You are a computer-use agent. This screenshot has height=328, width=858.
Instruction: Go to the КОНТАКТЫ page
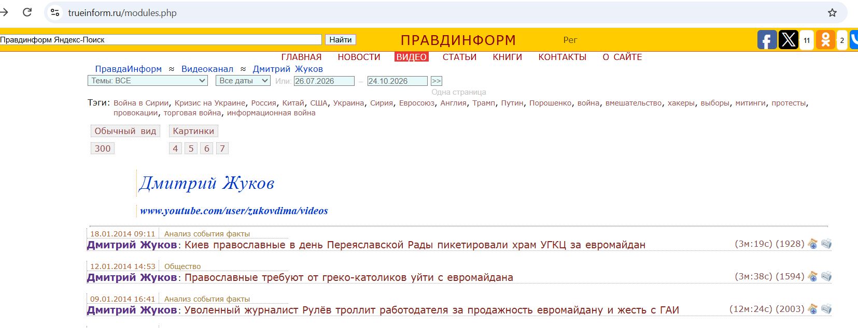[562, 57]
